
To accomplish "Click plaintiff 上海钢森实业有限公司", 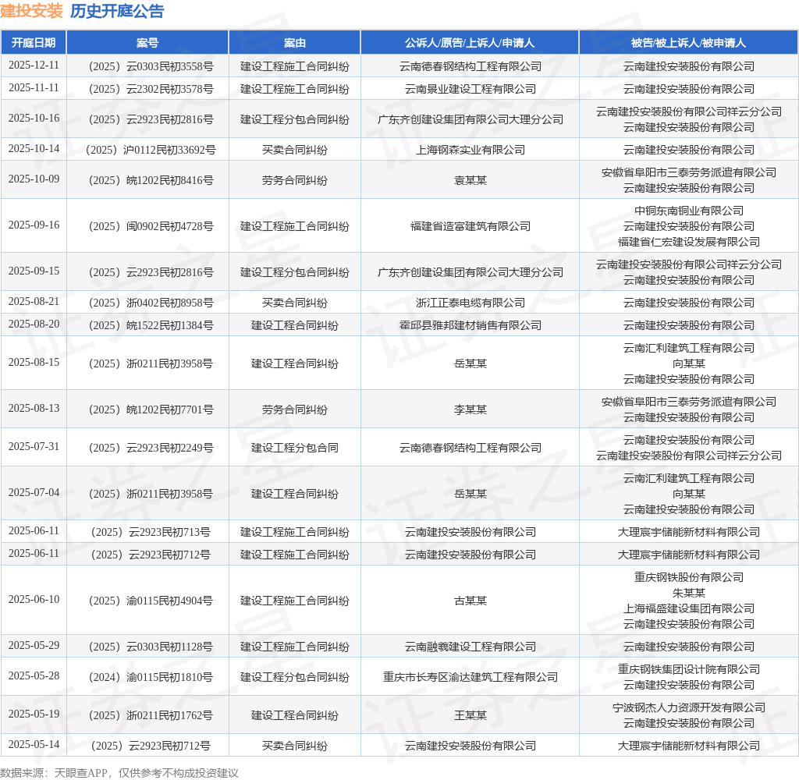I will (x=471, y=150).
